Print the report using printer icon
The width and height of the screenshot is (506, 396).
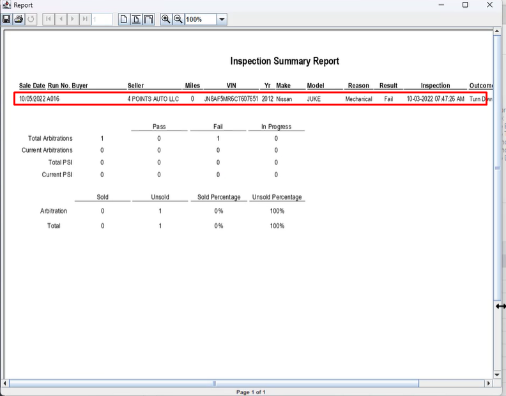pyautogui.click(x=19, y=19)
